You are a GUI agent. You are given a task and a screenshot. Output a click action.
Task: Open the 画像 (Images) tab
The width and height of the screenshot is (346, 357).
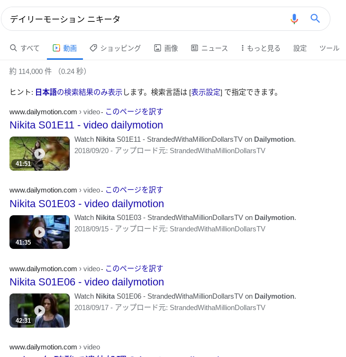[x=166, y=48]
